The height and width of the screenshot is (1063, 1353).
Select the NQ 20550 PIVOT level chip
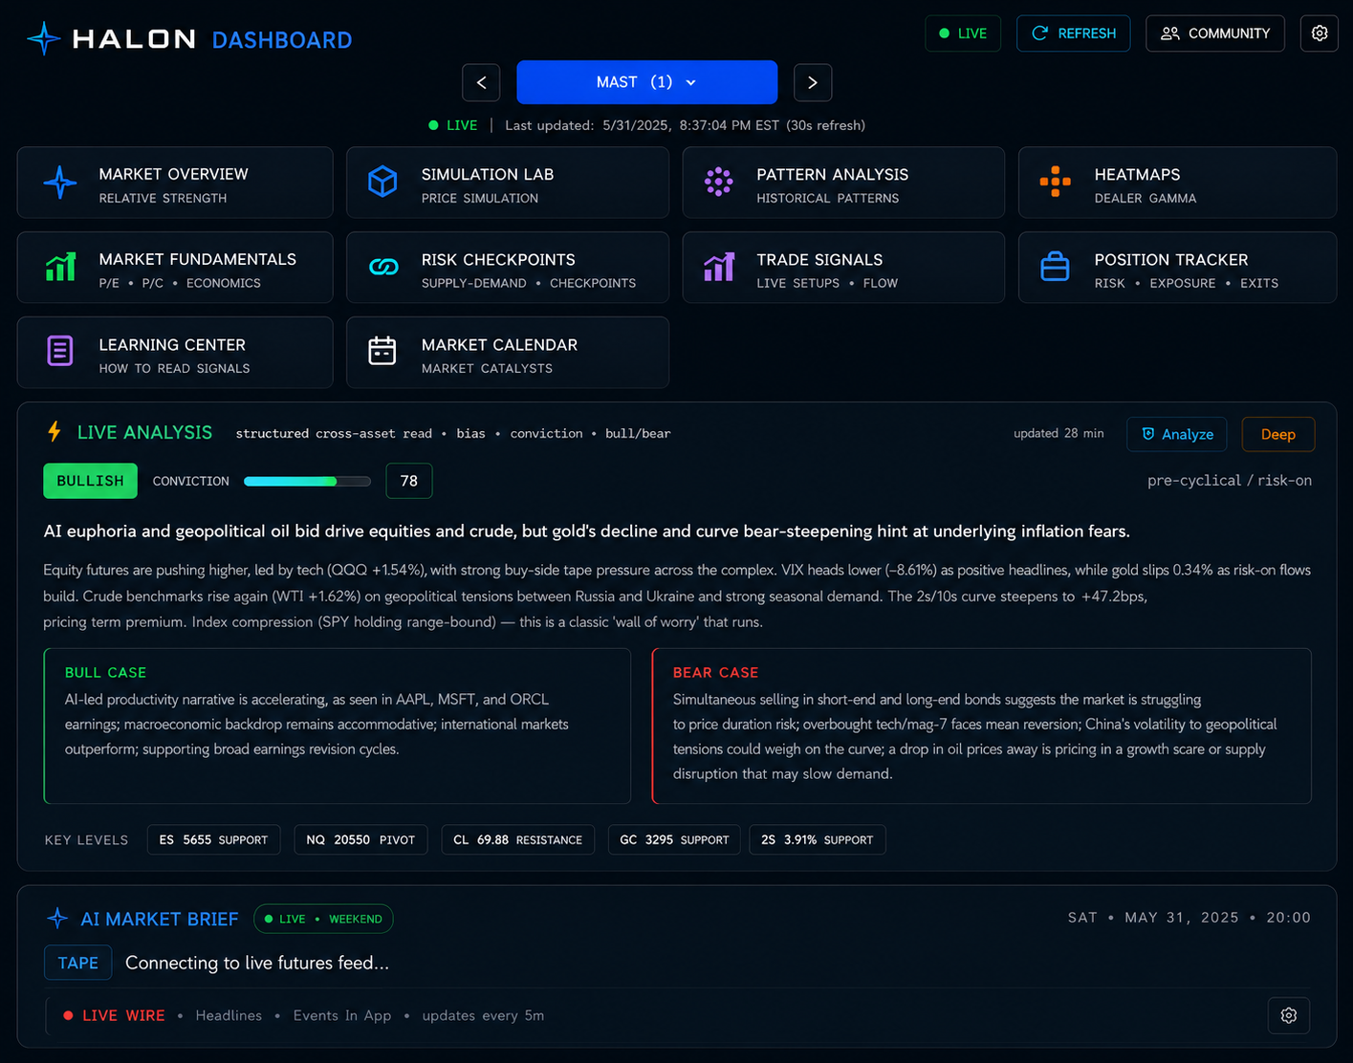click(x=360, y=839)
